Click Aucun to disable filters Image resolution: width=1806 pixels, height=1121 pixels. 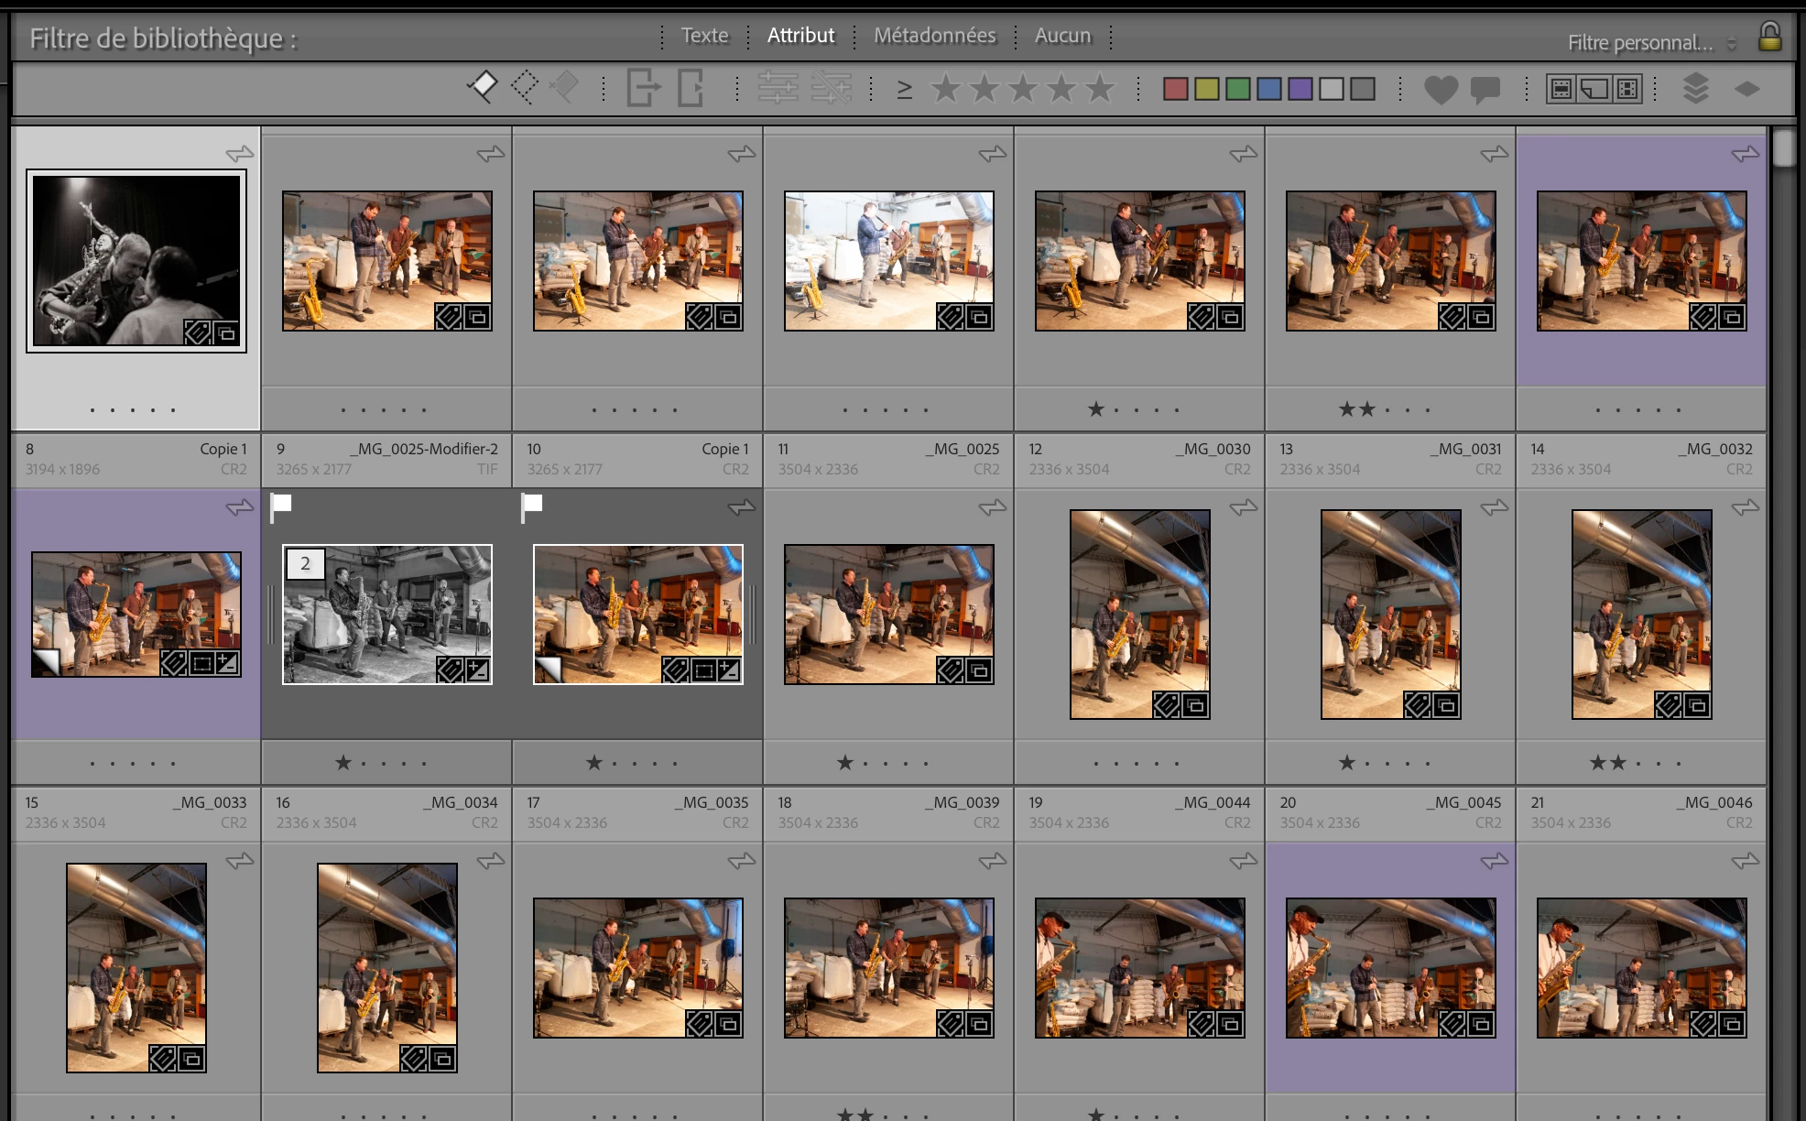(1062, 36)
